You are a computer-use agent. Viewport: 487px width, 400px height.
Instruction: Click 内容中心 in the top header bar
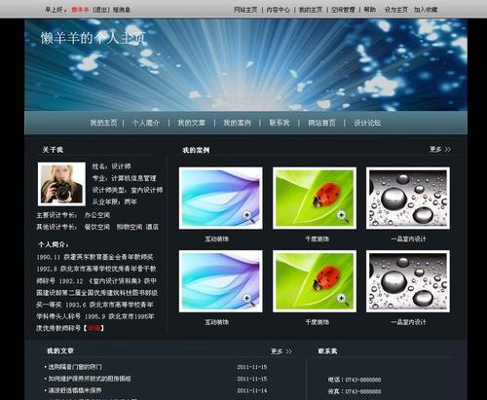(278, 10)
